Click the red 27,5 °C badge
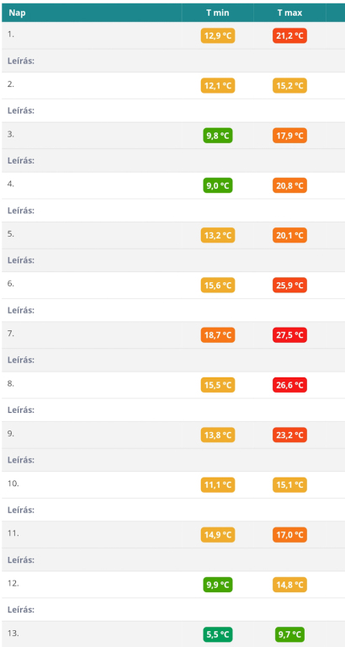 (289, 335)
